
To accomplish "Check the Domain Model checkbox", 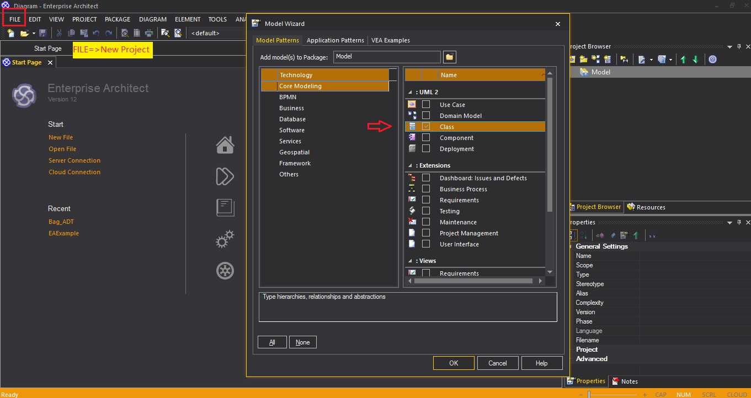I will click(426, 115).
